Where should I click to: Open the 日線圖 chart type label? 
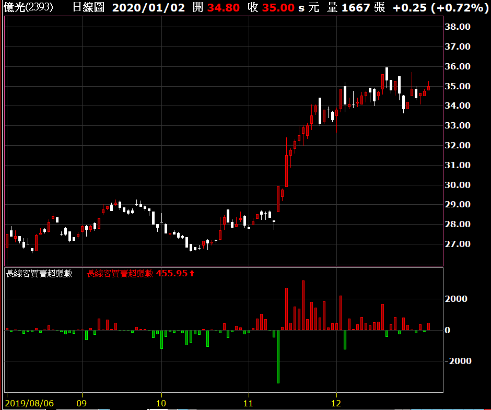(x=89, y=7)
